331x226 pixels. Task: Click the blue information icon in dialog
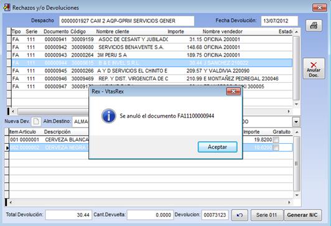click(108, 116)
